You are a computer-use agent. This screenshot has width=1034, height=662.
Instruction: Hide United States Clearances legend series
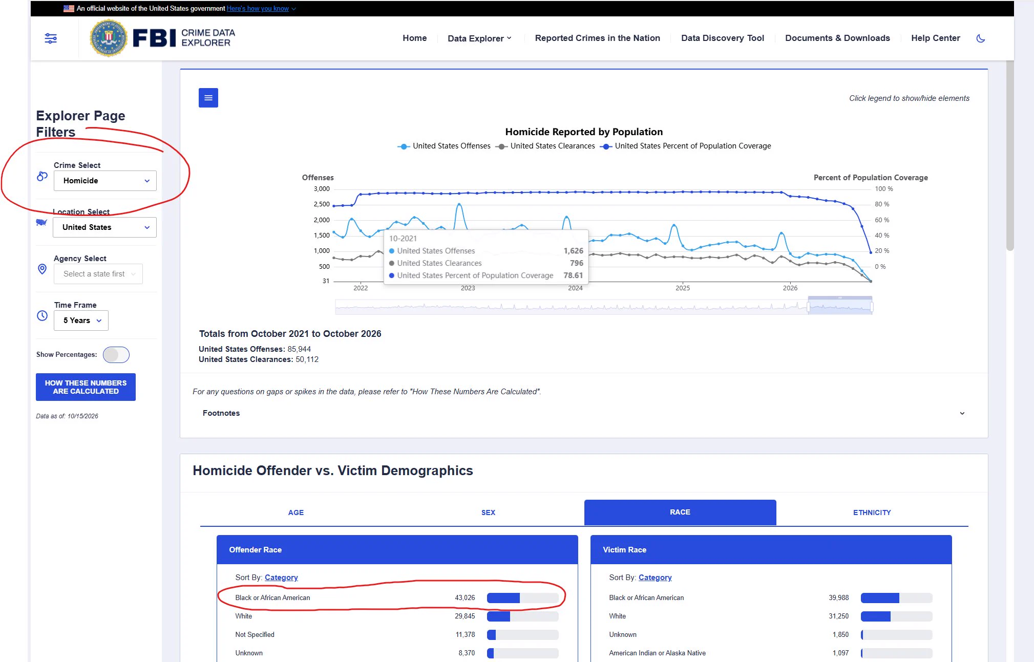(545, 146)
